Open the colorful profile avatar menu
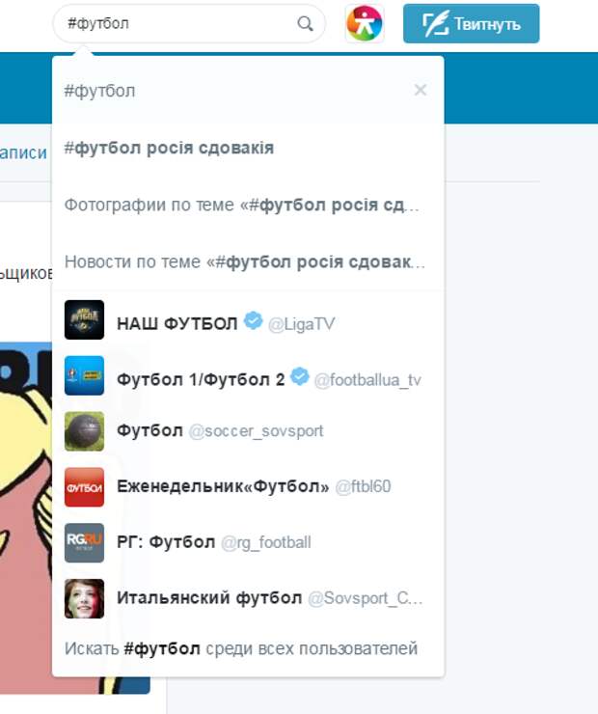The height and width of the screenshot is (714, 598). (364, 23)
